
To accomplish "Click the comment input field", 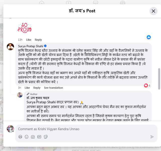I will [86, 129].
